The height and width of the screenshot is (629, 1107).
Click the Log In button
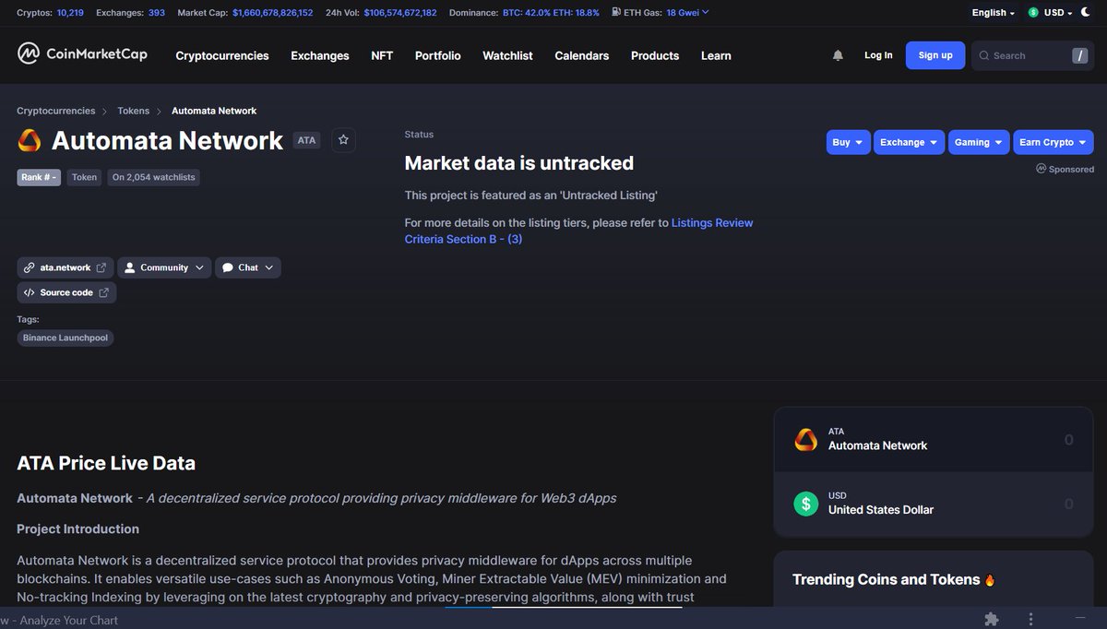point(878,55)
